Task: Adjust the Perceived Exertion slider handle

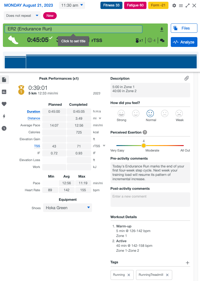Action: tap(144, 145)
